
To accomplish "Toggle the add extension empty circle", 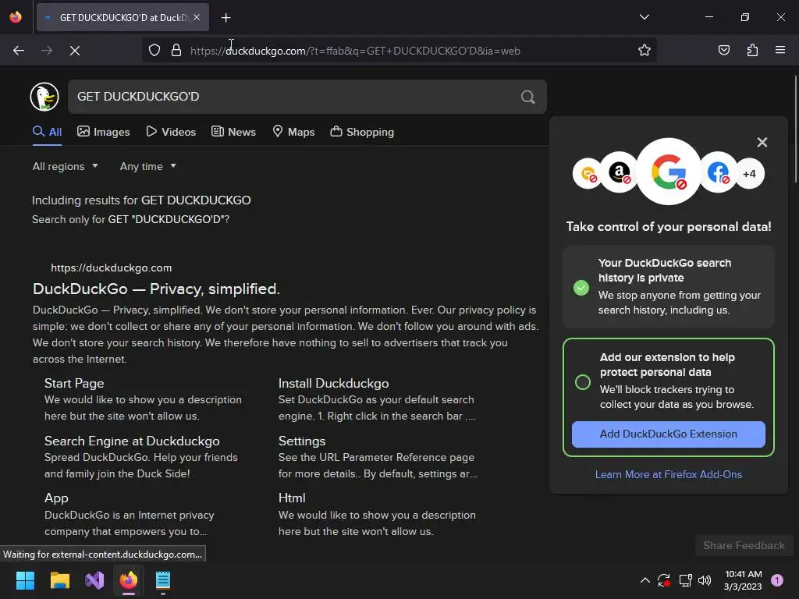I will [582, 382].
